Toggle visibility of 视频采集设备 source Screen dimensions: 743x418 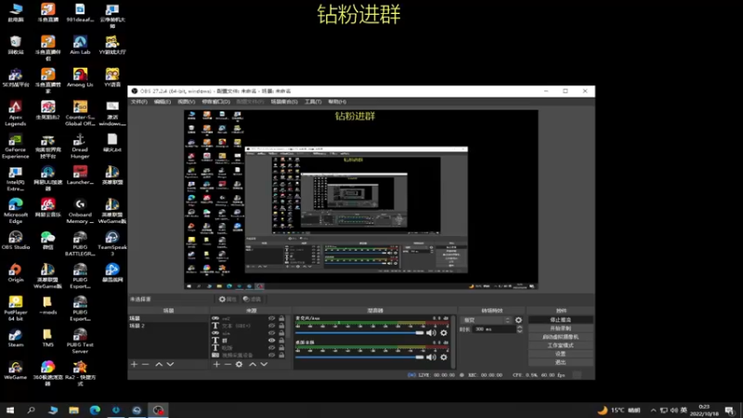(x=271, y=355)
